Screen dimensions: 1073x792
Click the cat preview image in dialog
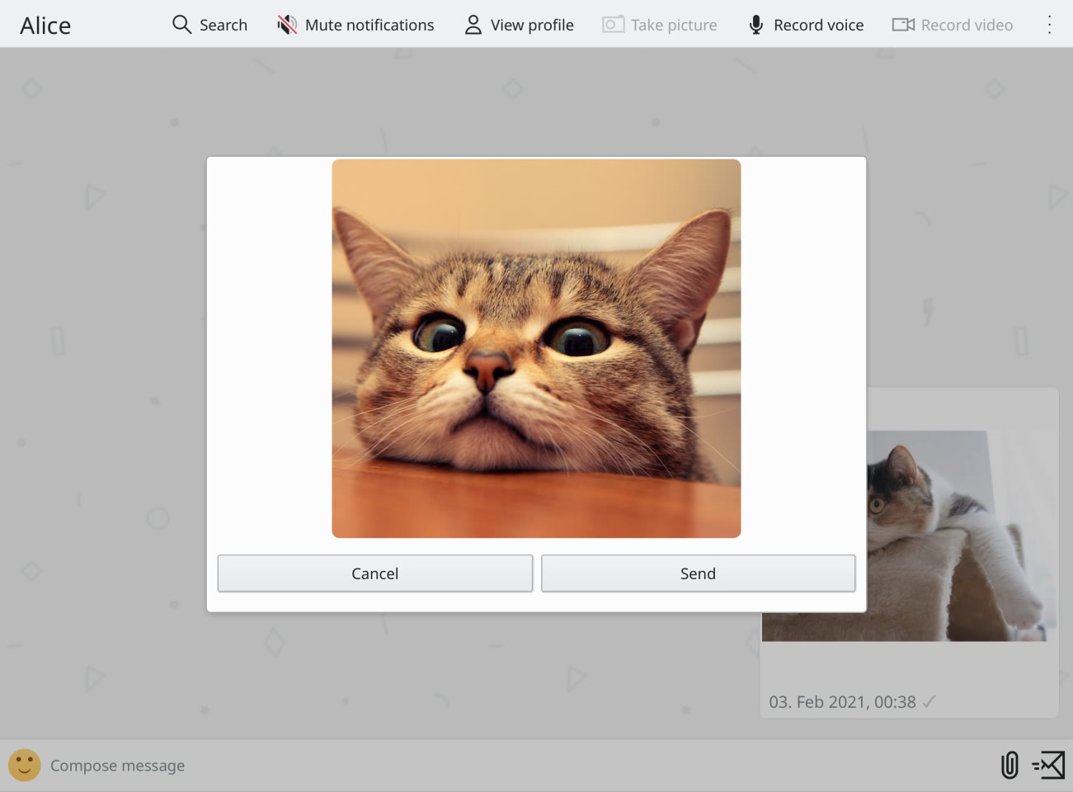pyautogui.click(x=536, y=348)
